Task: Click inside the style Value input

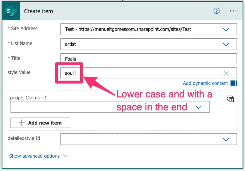Action: click(142, 73)
